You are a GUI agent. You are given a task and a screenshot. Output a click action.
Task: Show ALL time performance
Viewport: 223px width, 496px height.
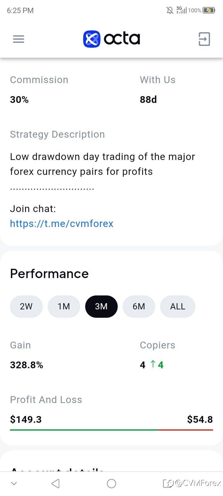(x=177, y=307)
